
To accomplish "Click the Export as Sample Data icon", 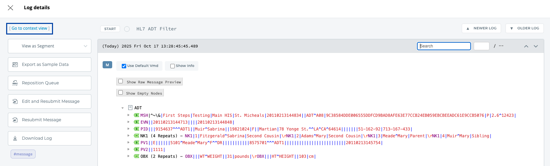I will coord(15,65).
